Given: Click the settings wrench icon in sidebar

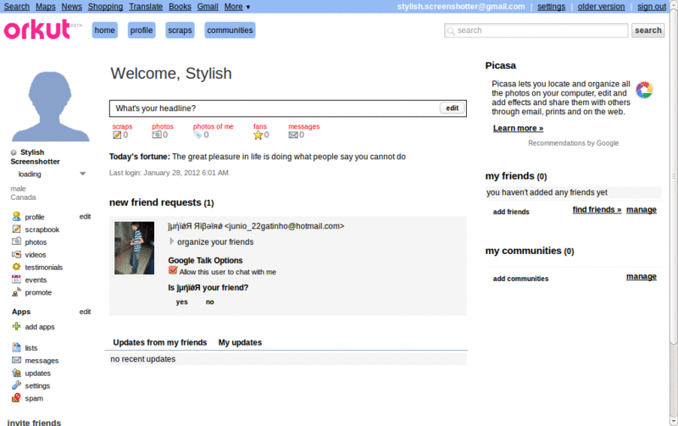Looking at the screenshot, I should (x=16, y=385).
